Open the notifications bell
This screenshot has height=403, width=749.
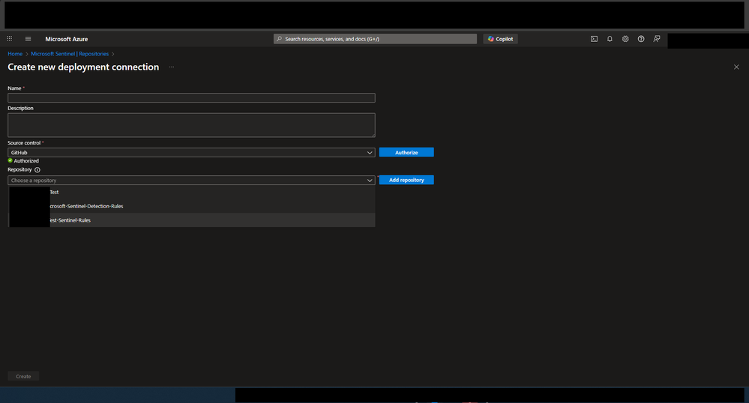[x=610, y=39]
